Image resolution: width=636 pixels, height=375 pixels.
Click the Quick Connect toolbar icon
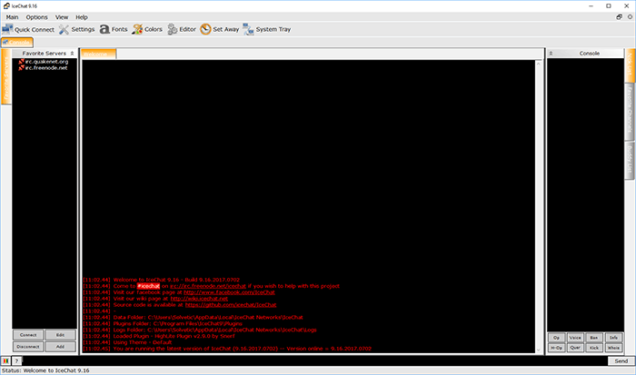pyautogui.click(x=7, y=29)
